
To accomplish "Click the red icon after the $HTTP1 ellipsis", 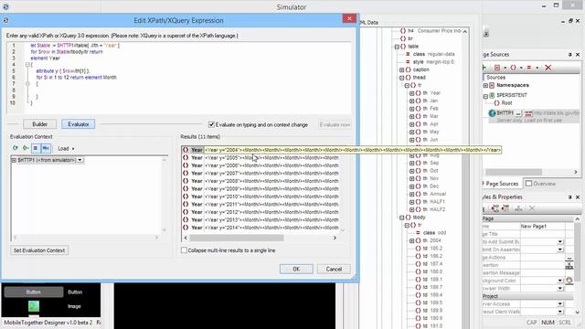I will pos(528,113).
